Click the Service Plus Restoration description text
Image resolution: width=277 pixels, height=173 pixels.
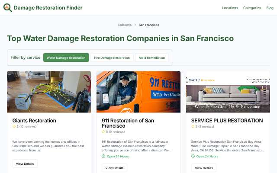pyautogui.click(x=228, y=146)
